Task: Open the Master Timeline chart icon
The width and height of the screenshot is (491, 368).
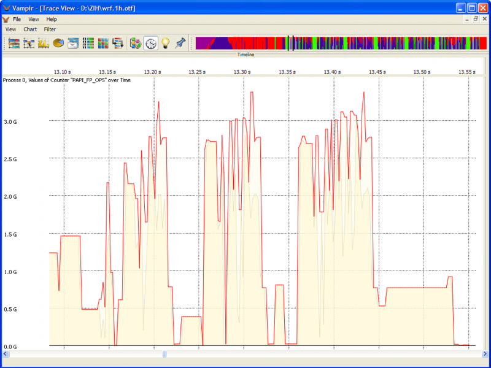Action: click(x=14, y=43)
